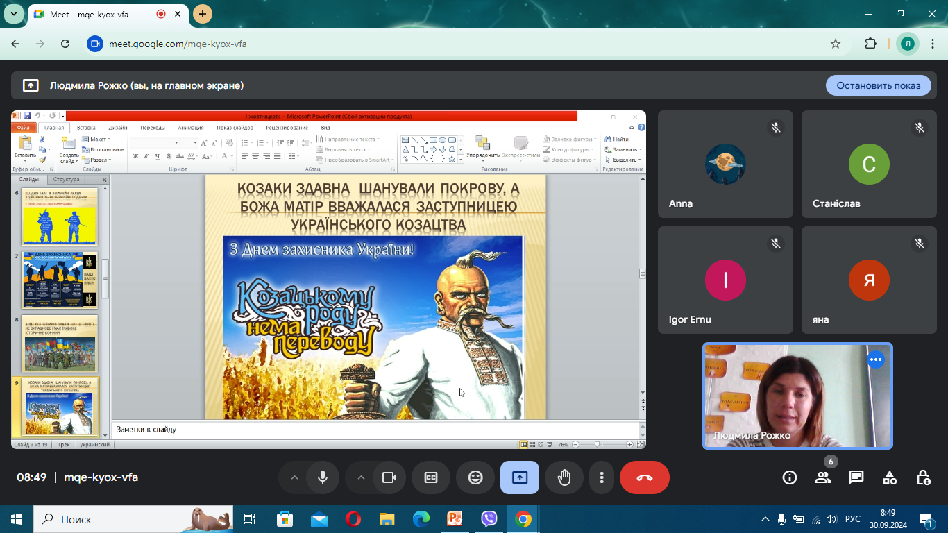This screenshot has width=948, height=533.
Task: Raise hand in the meeting
Action: click(x=564, y=477)
